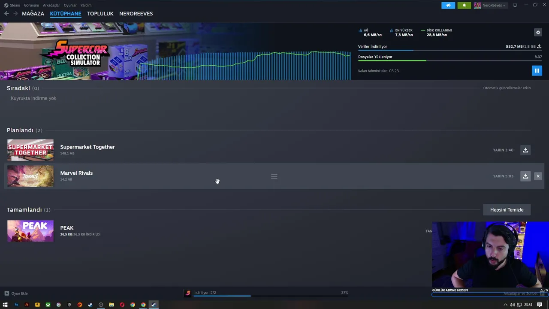Viewport: 549px width, 309px height.
Task: Click the Tamamlandı (1) heading
Action: click(x=29, y=210)
